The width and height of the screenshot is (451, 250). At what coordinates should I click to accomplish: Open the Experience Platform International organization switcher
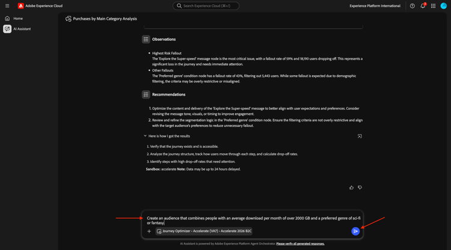(x=375, y=6)
